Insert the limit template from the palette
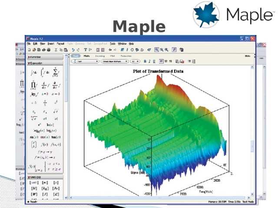This screenshot has width=278, height=208. [34, 94]
